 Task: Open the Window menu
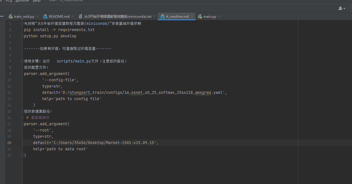coord(22,1)
